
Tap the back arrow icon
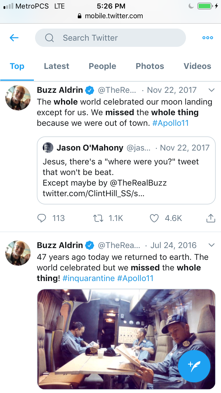[14, 38]
